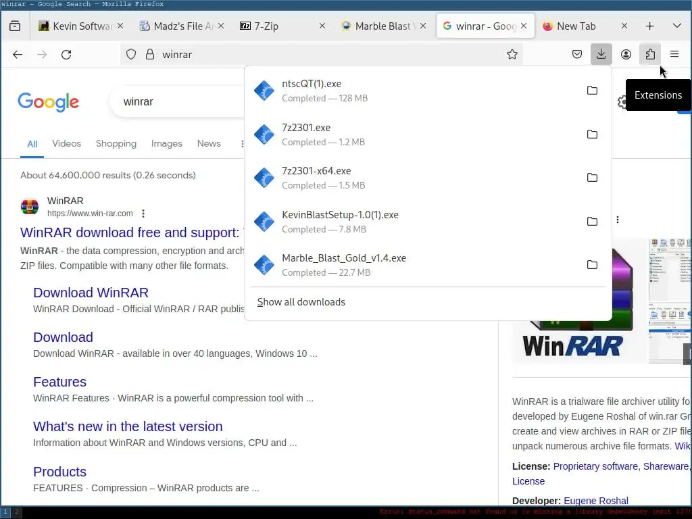Open the Proprietary software license link
This screenshot has height=519, width=692.
point(595,466)
